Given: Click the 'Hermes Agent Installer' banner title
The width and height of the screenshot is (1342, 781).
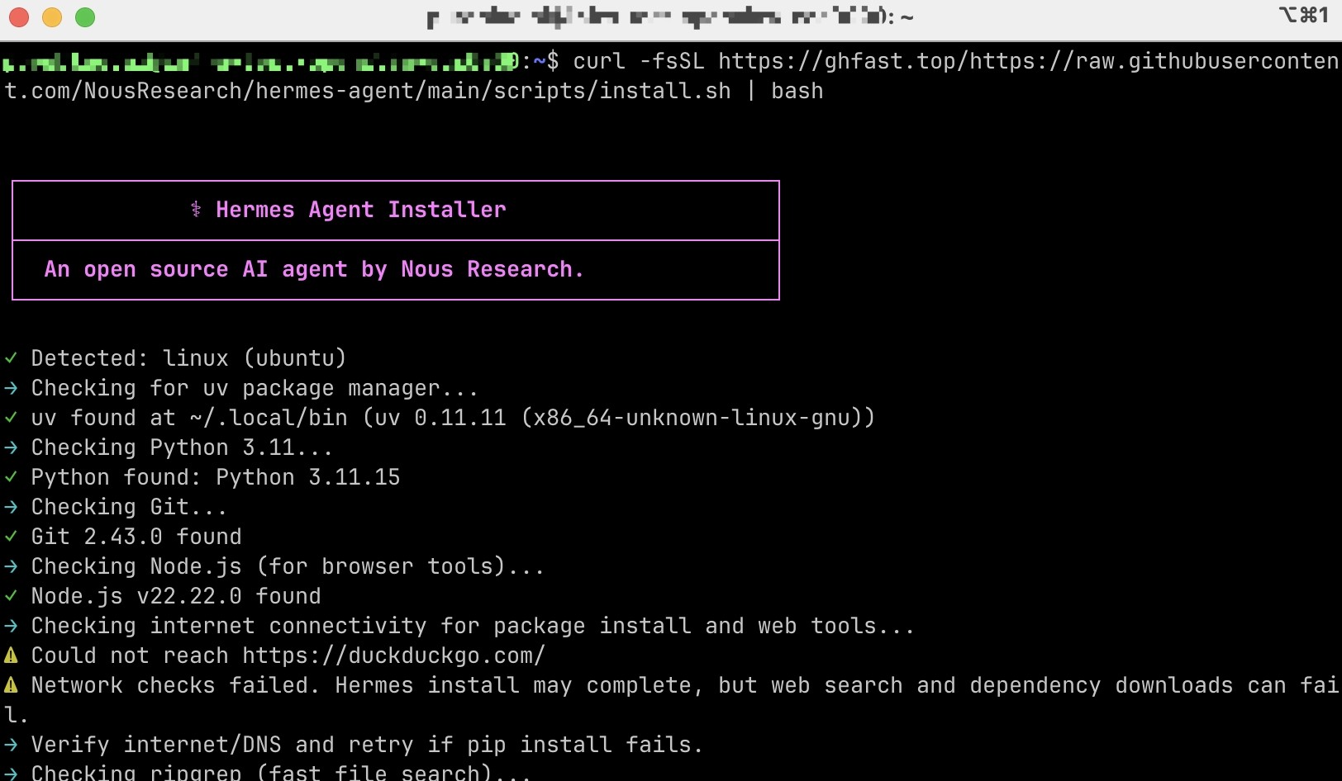Looking at the screenshot, I should [x=361, y=210].
